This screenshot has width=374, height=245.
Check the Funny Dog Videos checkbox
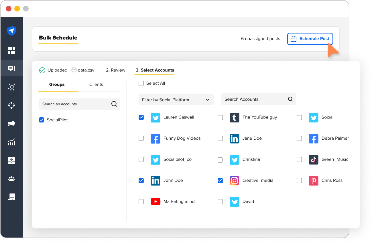coord(141,138)
